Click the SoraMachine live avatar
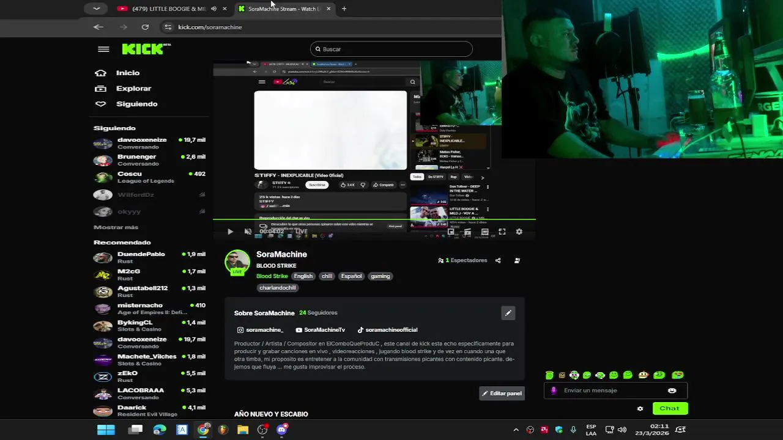The height and width of the screenshot is (440, 783). tap(237, 262)
